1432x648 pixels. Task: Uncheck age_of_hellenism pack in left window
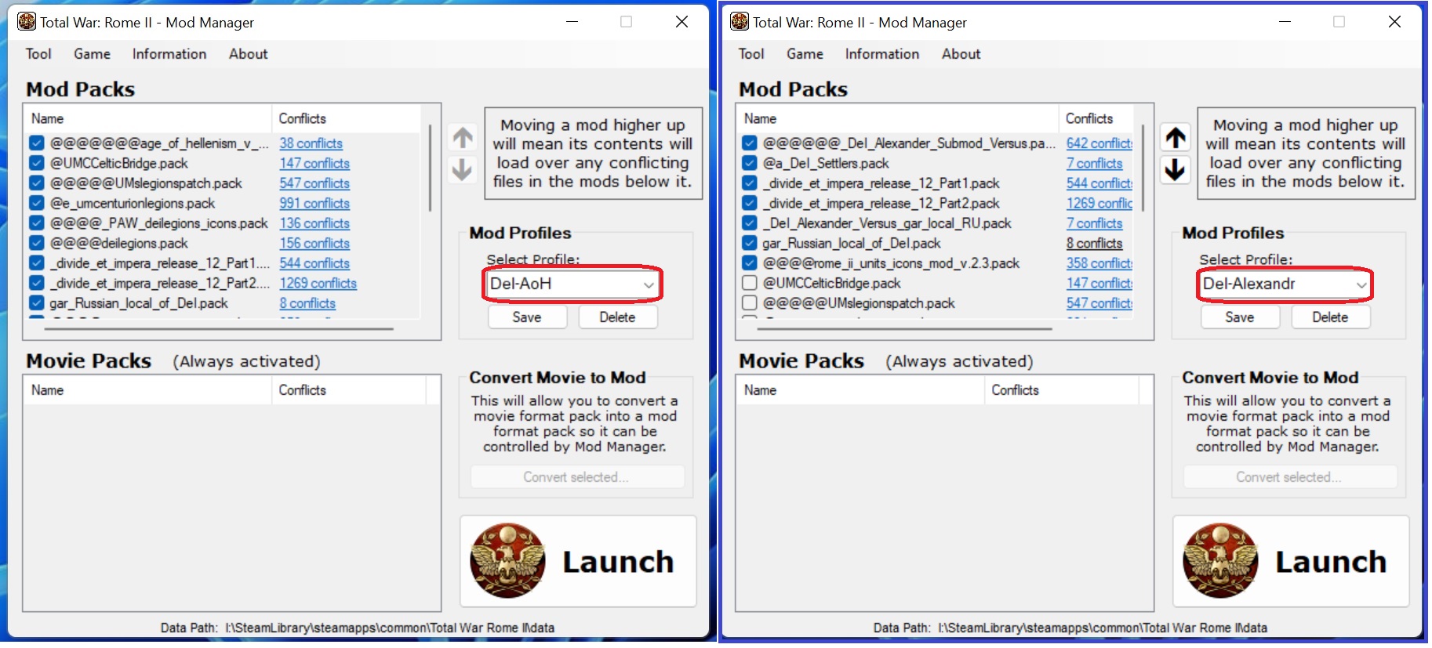click(x=36, y=143)
